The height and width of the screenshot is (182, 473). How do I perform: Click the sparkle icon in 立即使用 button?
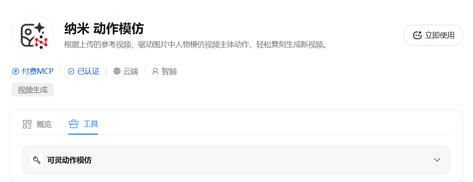pyautogui.click(x=417, y=35)
